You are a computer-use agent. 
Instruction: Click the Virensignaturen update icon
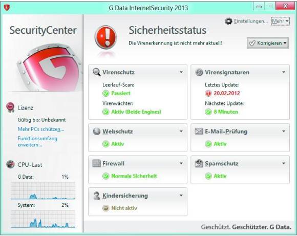pos(199,72)
